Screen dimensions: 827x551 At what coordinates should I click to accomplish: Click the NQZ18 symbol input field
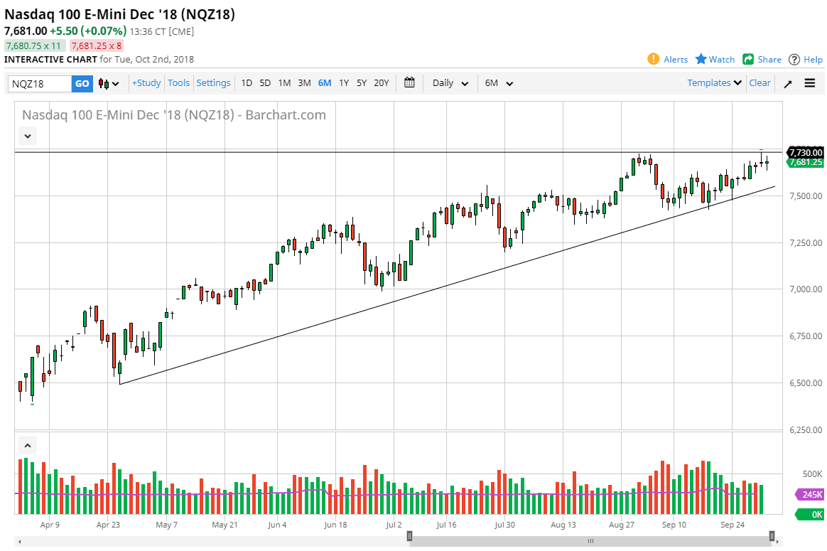(39, 83)
